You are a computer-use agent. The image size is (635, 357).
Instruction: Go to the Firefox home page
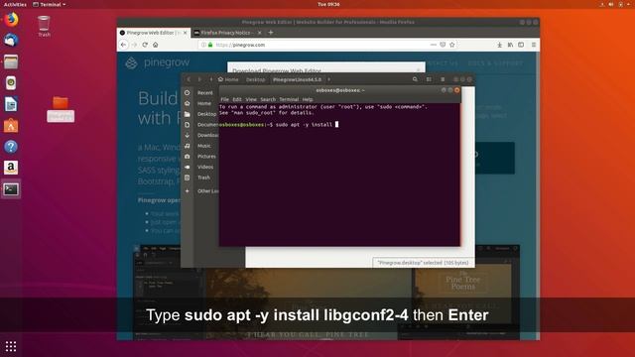pyautogui.click(x=156, y=45)
